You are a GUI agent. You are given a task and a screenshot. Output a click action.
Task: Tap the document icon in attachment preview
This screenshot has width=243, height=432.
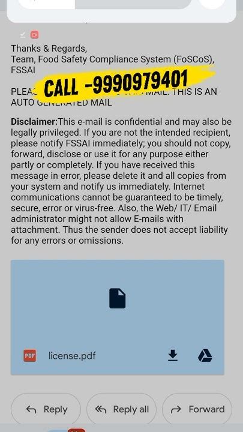(118, 298)
